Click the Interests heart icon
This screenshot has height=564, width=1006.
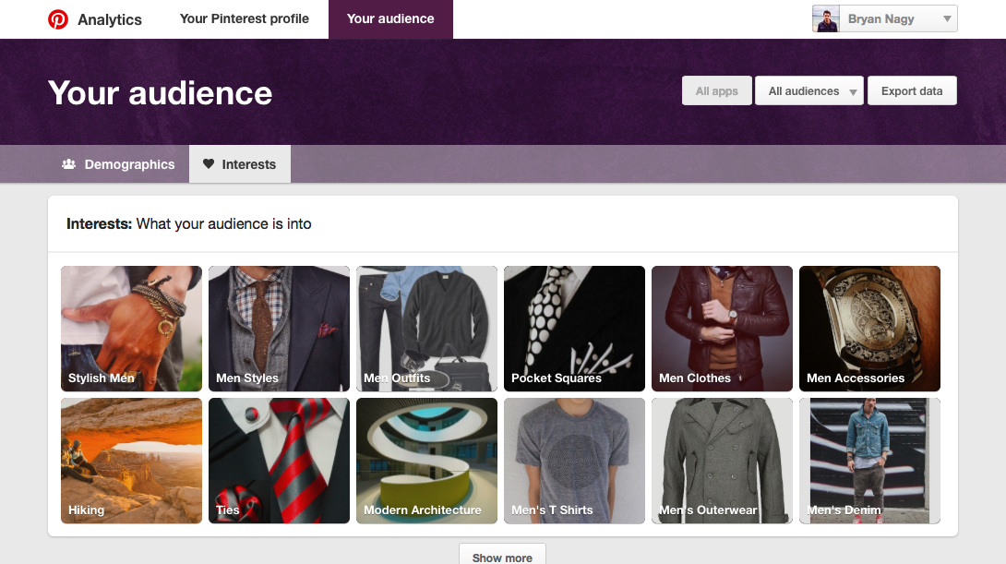(x=209, y=164)
